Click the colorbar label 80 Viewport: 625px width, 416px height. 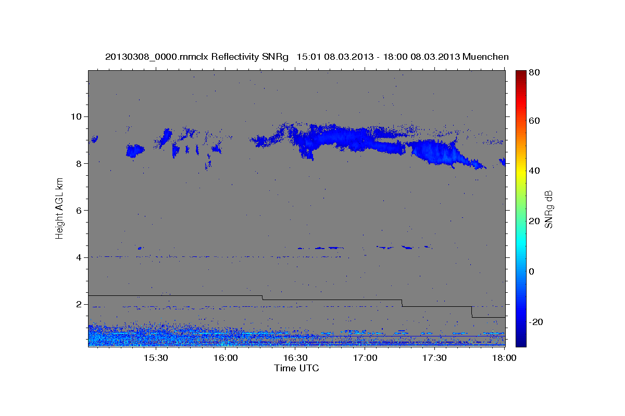point(533,73)
